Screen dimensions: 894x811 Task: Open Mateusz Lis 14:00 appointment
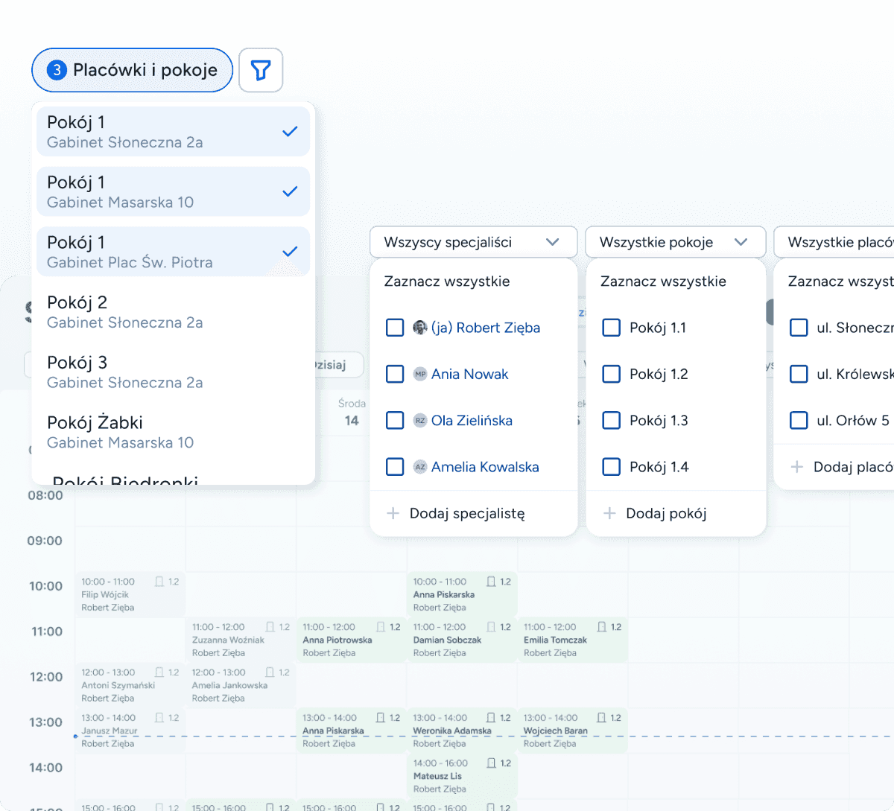[x=462, y=776]
